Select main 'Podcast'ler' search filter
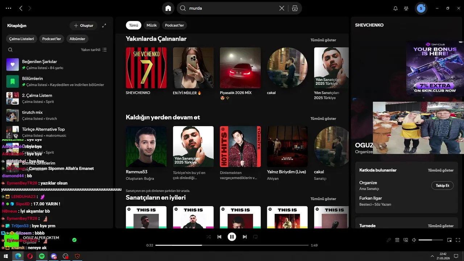Viewport: 464px width, 261px height. [174, 25]
